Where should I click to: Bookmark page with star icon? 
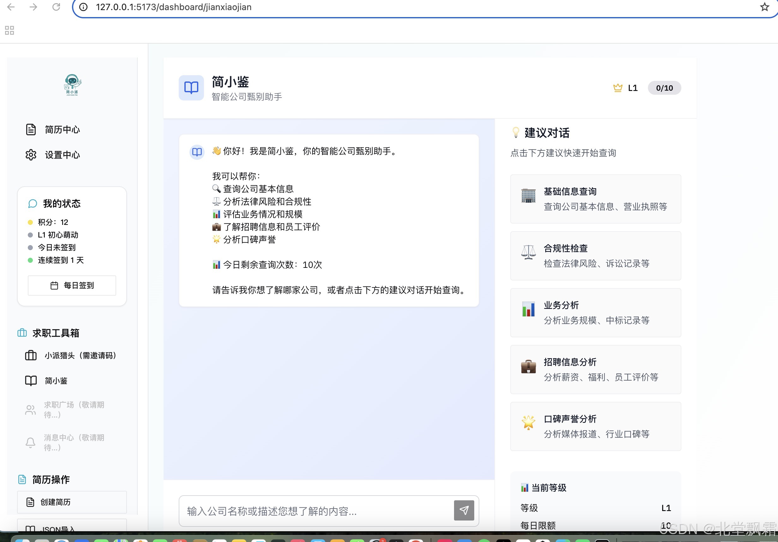[x=764, y=7]
